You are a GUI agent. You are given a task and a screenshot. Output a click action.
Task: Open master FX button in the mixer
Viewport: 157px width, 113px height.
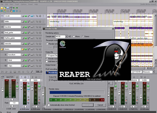(x=17, y=89)
